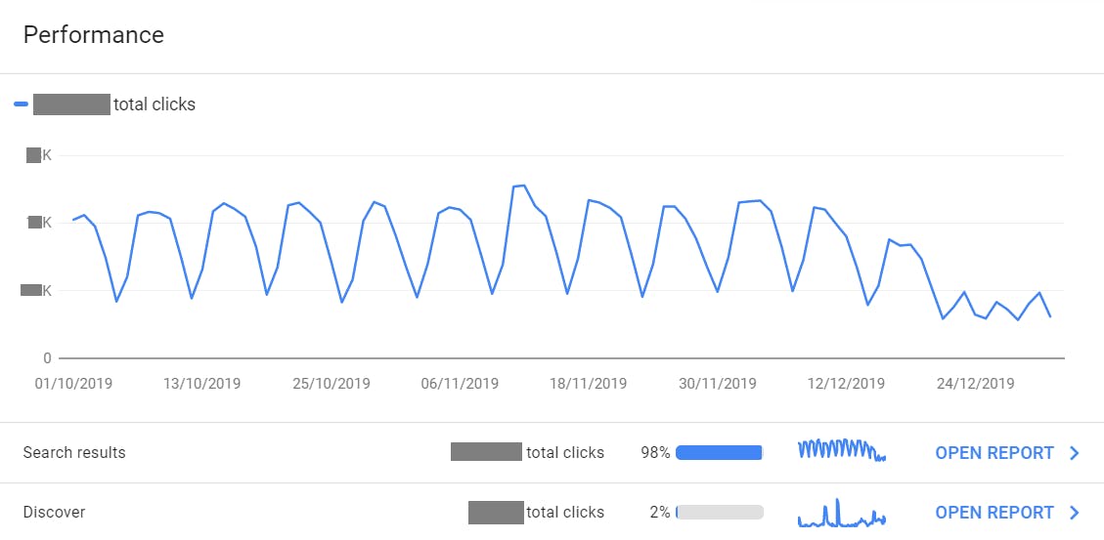
Task: Click OPEN REPORT for Discover
Action: coord(994,513)
